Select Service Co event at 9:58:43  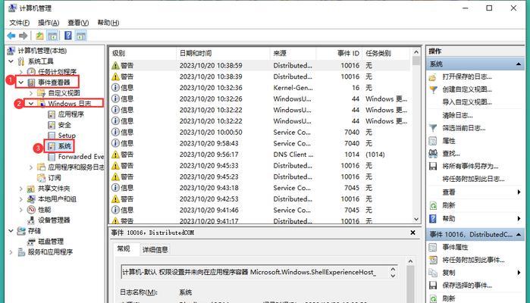[x=259, y=144]
